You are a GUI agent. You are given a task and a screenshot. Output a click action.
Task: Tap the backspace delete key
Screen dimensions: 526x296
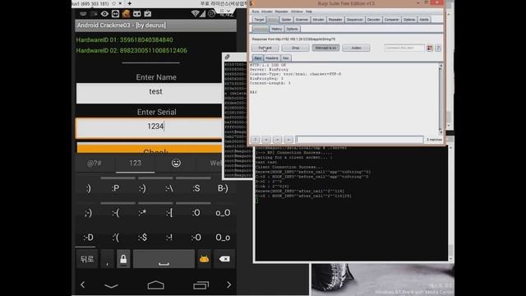pyautogui.click(x=224, y=259)
